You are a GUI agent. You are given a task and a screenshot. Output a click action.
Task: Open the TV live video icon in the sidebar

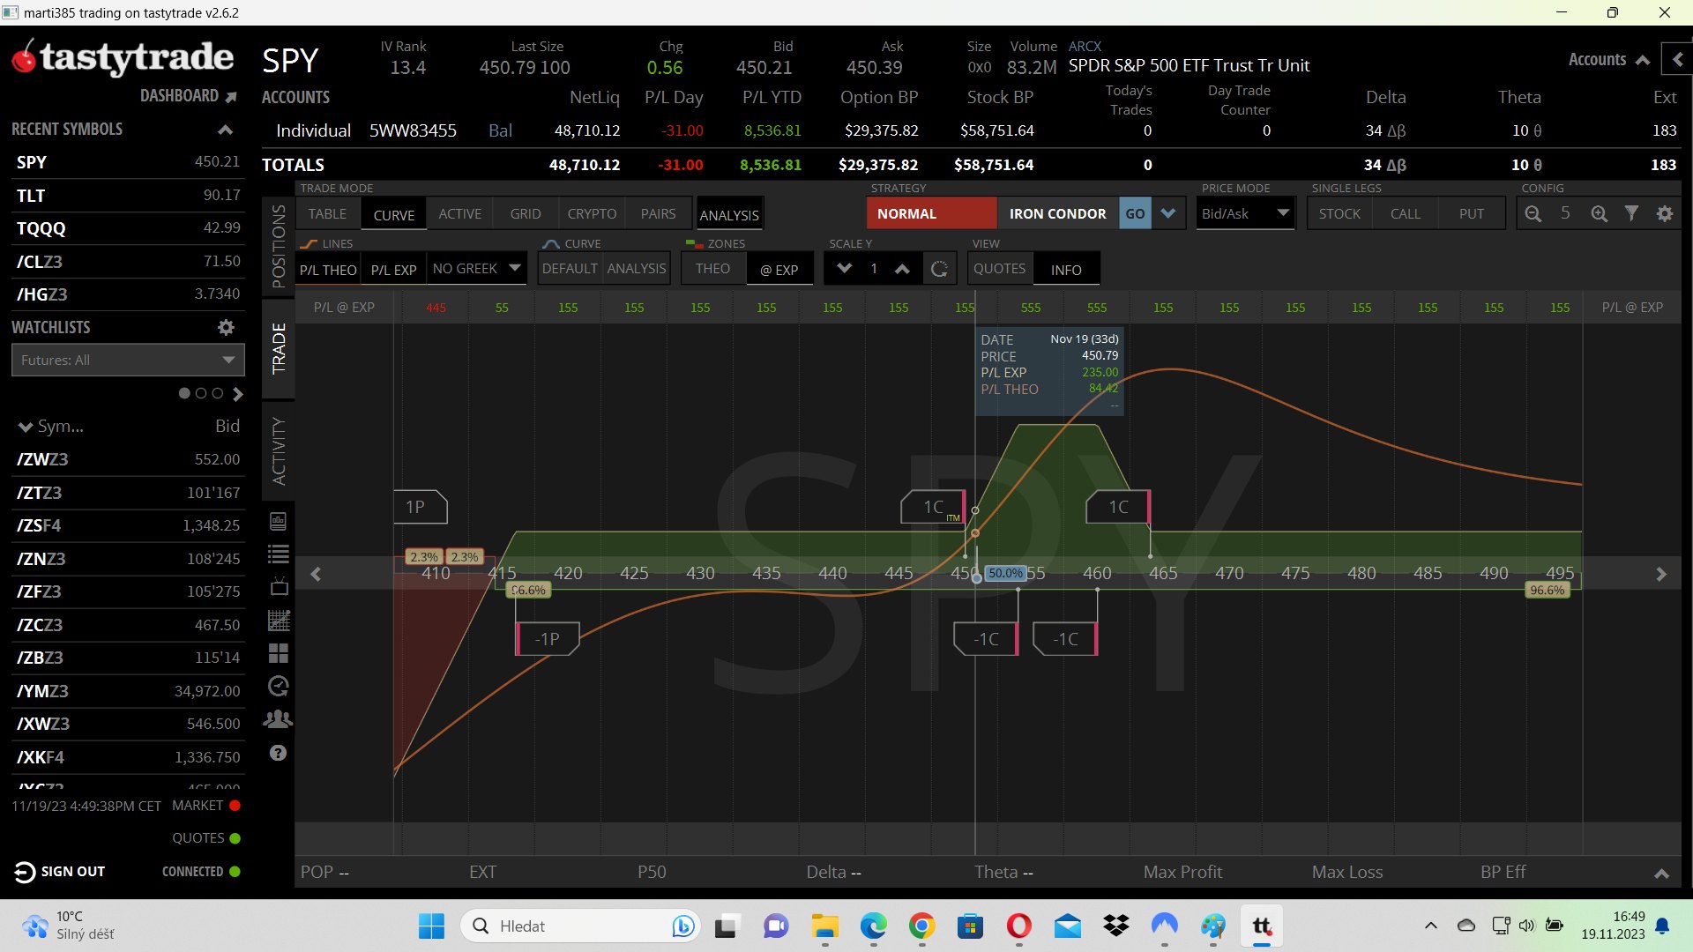pos(279,587)
